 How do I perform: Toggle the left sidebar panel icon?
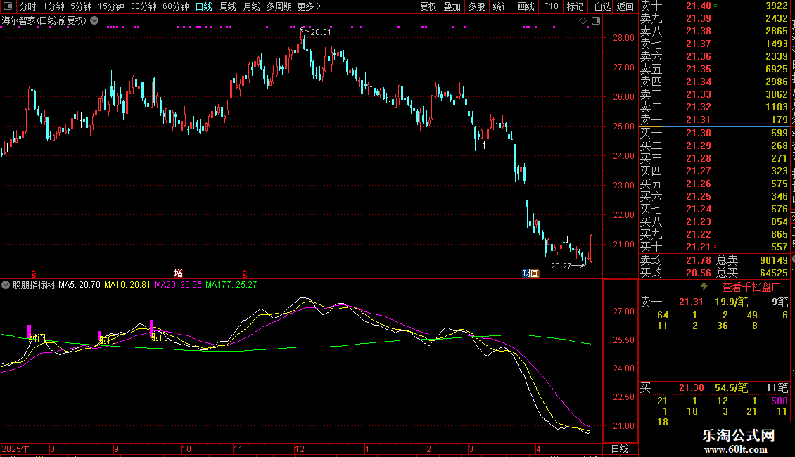coord(8,6)
